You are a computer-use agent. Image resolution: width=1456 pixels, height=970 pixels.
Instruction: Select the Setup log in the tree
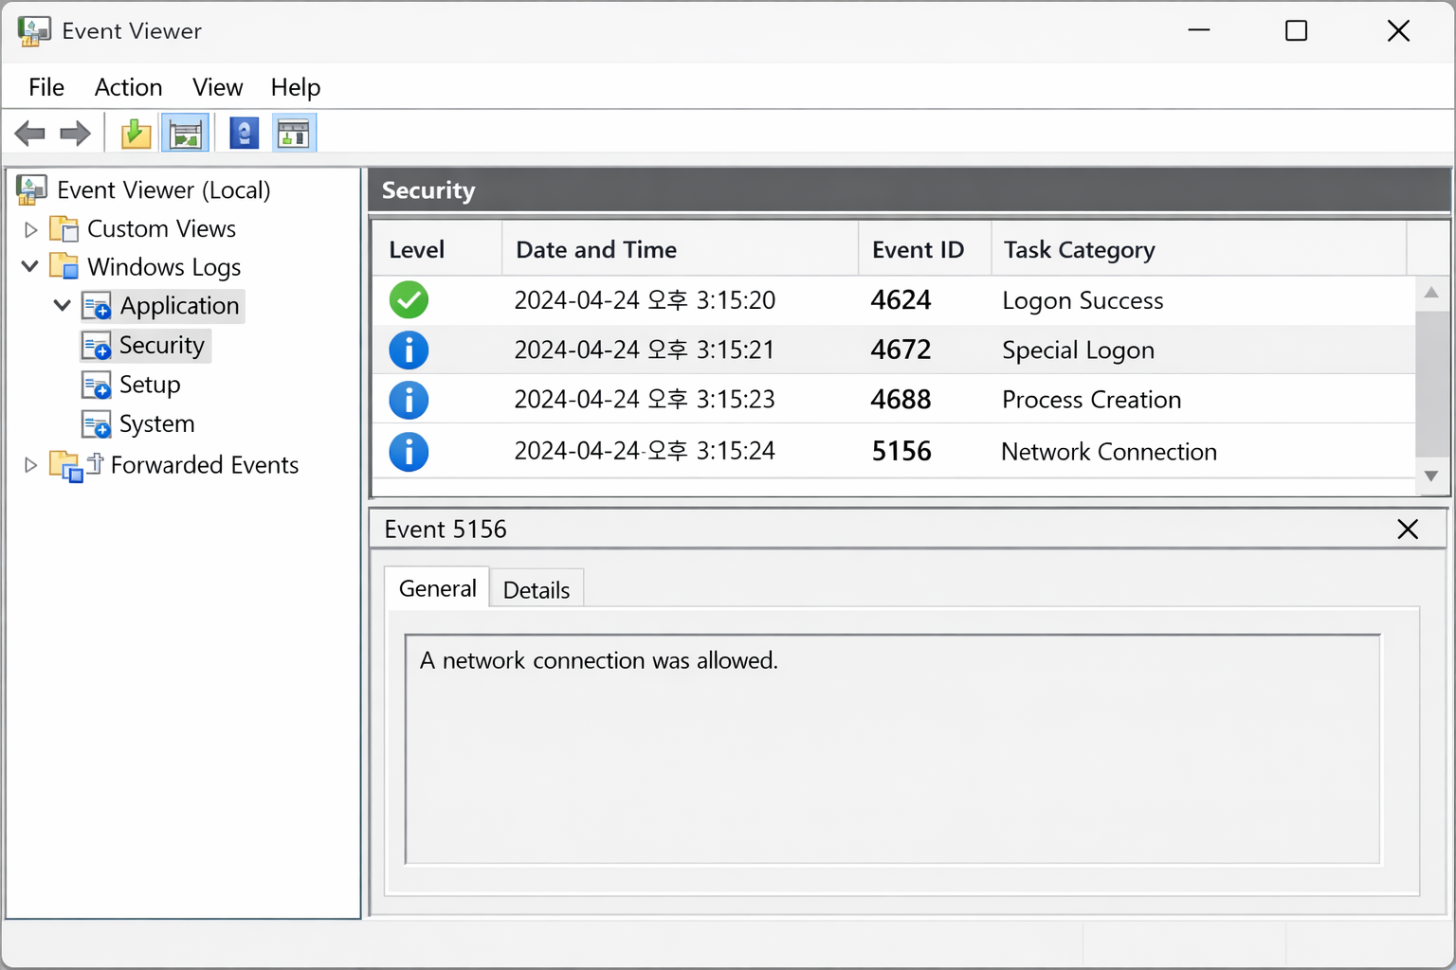point(149,385)
